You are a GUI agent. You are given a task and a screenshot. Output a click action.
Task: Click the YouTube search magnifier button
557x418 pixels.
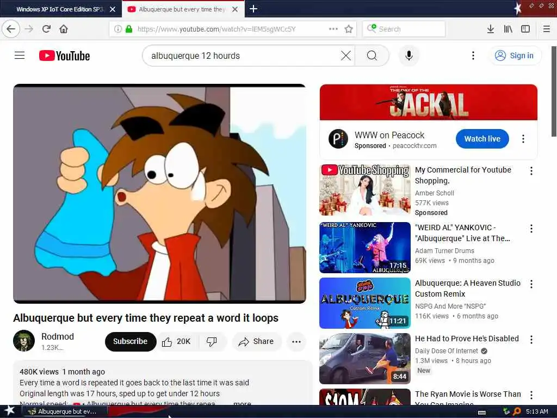point(372,56)
